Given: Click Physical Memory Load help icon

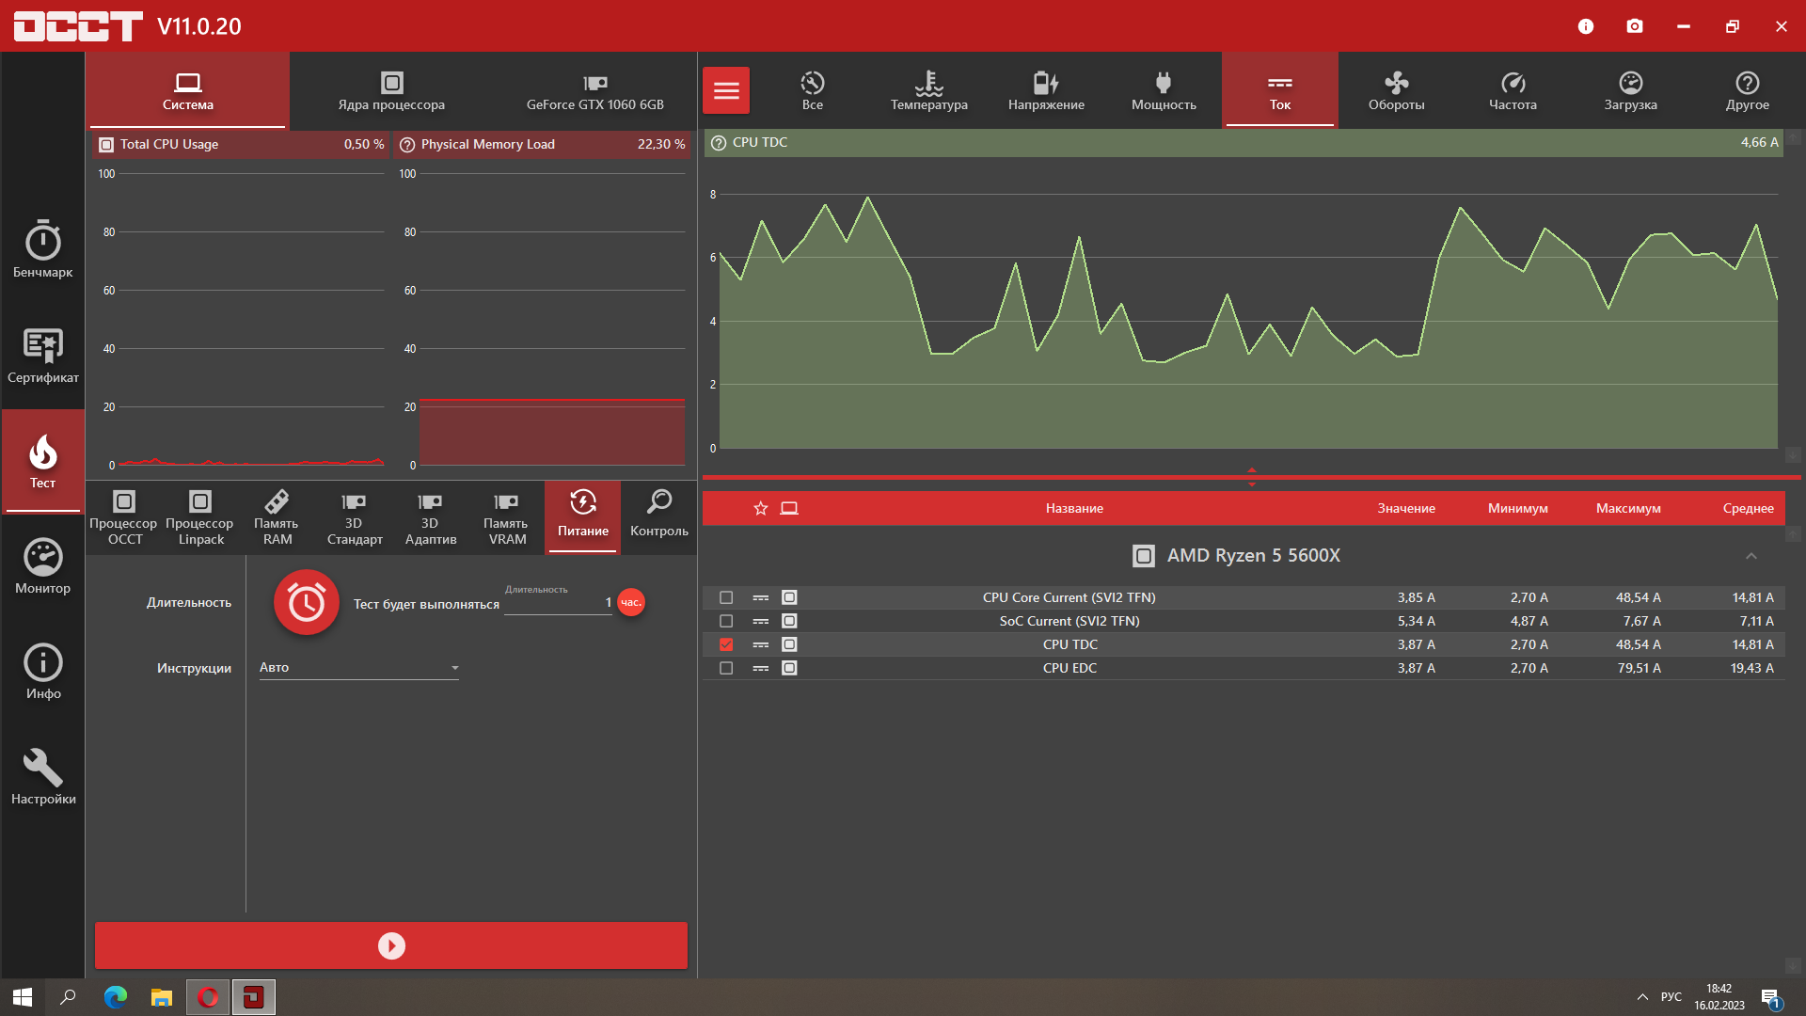Looking at the screenshot, I should pos(407,145).
